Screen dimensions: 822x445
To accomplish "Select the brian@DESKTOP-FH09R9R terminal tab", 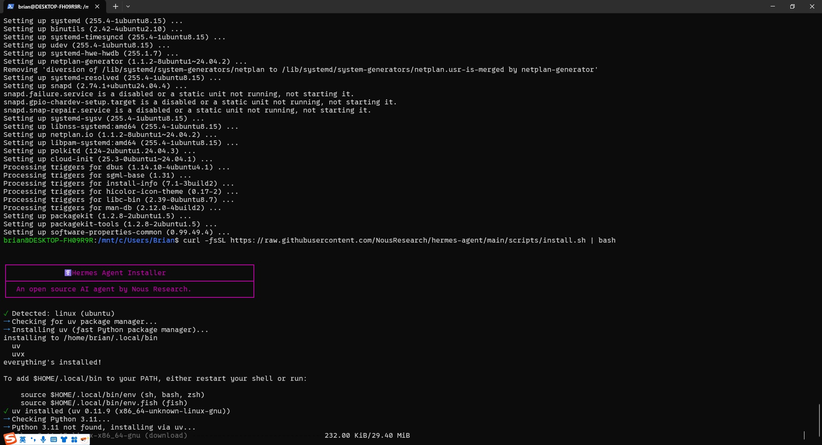I will [x=54, y=6].
